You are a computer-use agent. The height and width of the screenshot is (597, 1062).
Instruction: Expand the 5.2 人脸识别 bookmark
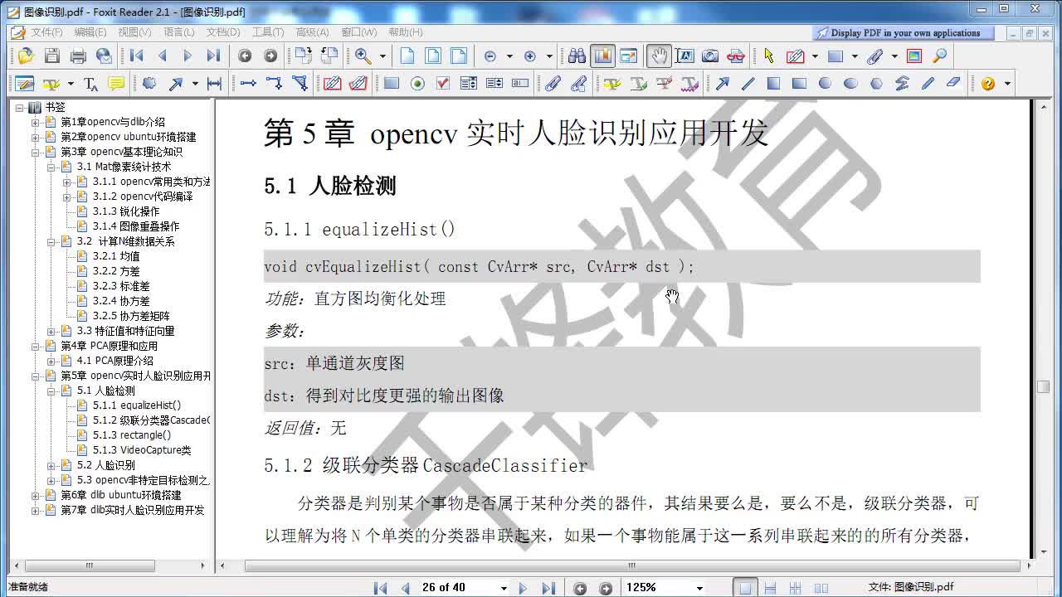coord(51,465)
